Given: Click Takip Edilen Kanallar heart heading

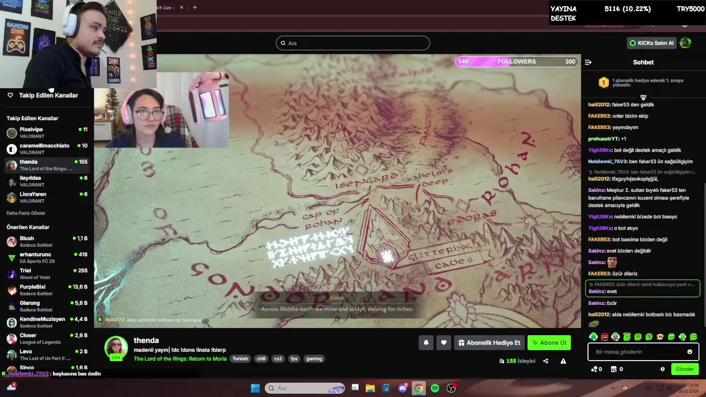Looking at the screenshot, I should click(x=42, y=95).
